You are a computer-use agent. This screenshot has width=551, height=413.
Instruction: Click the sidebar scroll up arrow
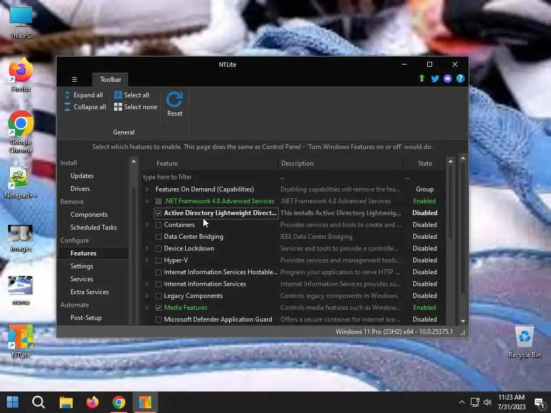[133, 161]
